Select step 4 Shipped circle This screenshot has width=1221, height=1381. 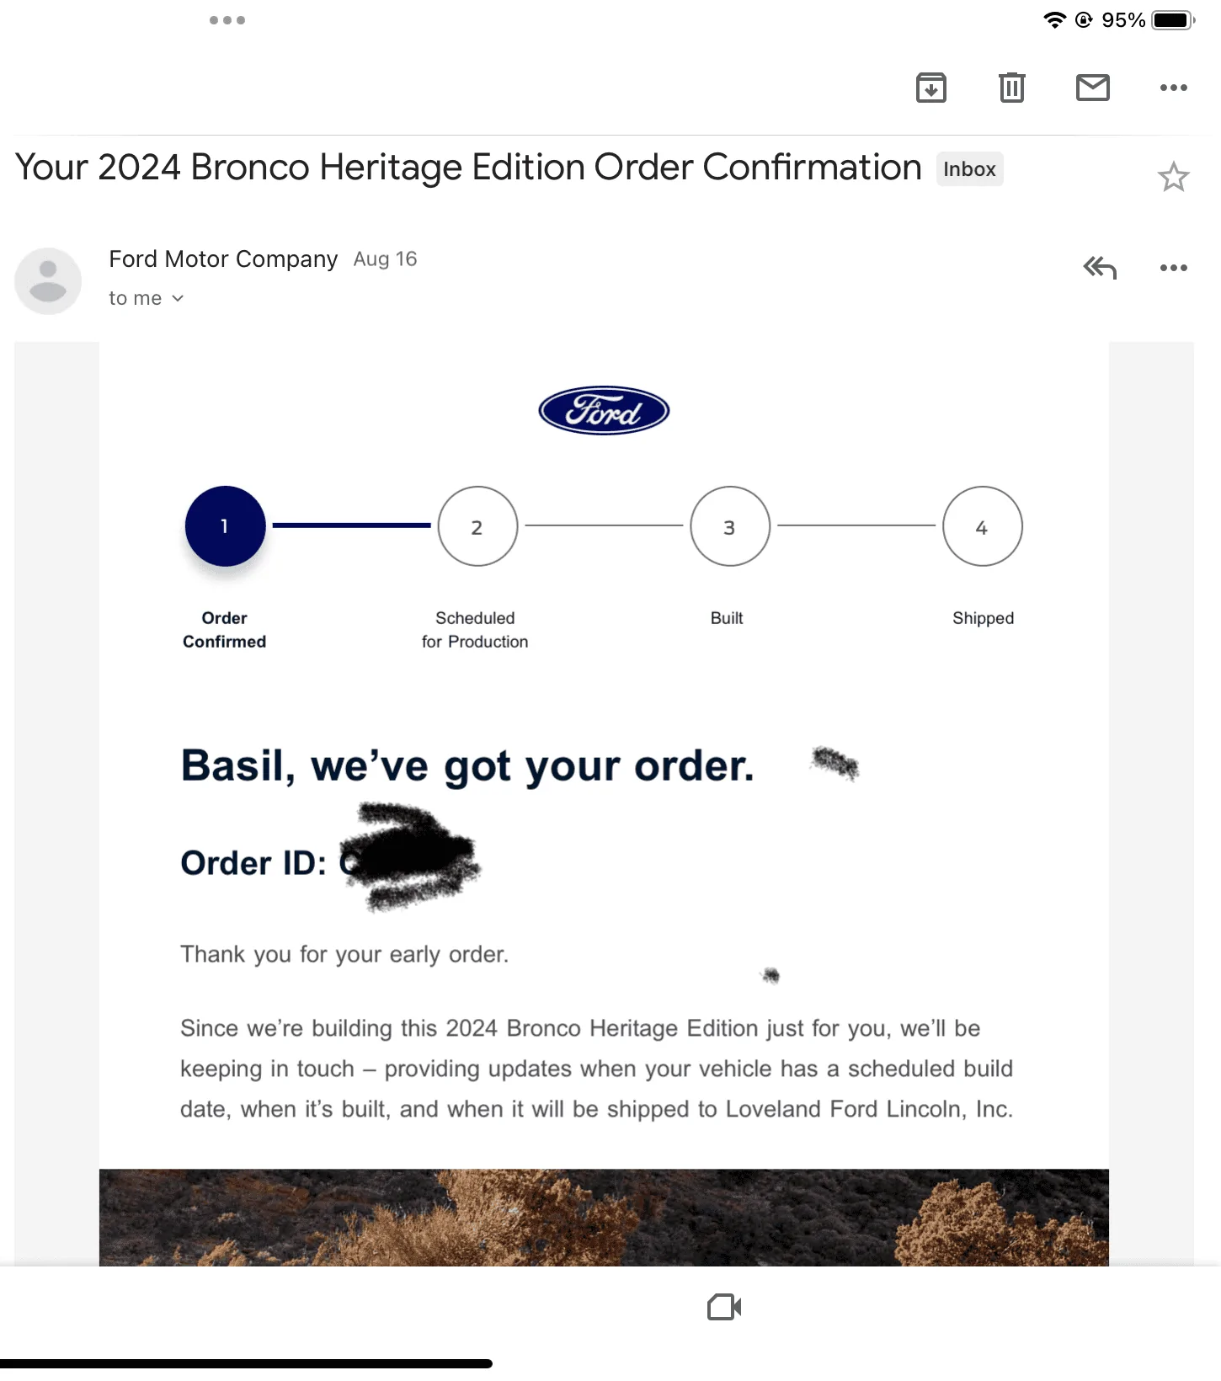(x=983, y=526)
